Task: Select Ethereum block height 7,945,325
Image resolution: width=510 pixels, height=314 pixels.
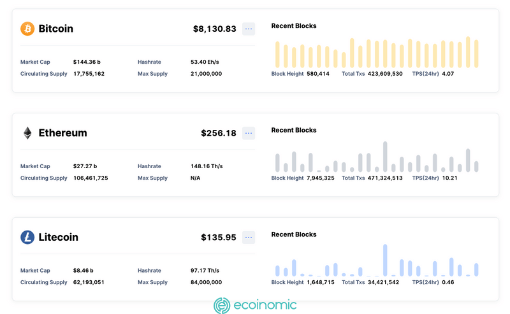Action: 321,178
